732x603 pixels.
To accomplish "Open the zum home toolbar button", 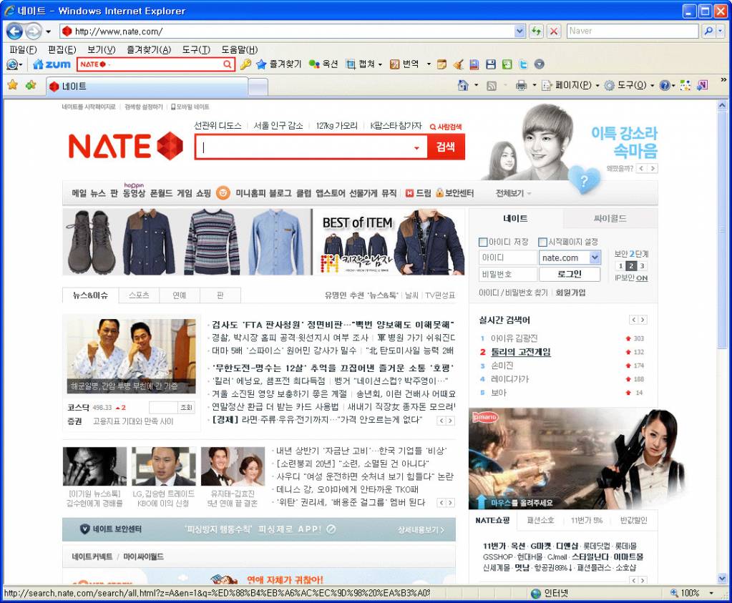I will pyautogui.click(x=52, y=64).
